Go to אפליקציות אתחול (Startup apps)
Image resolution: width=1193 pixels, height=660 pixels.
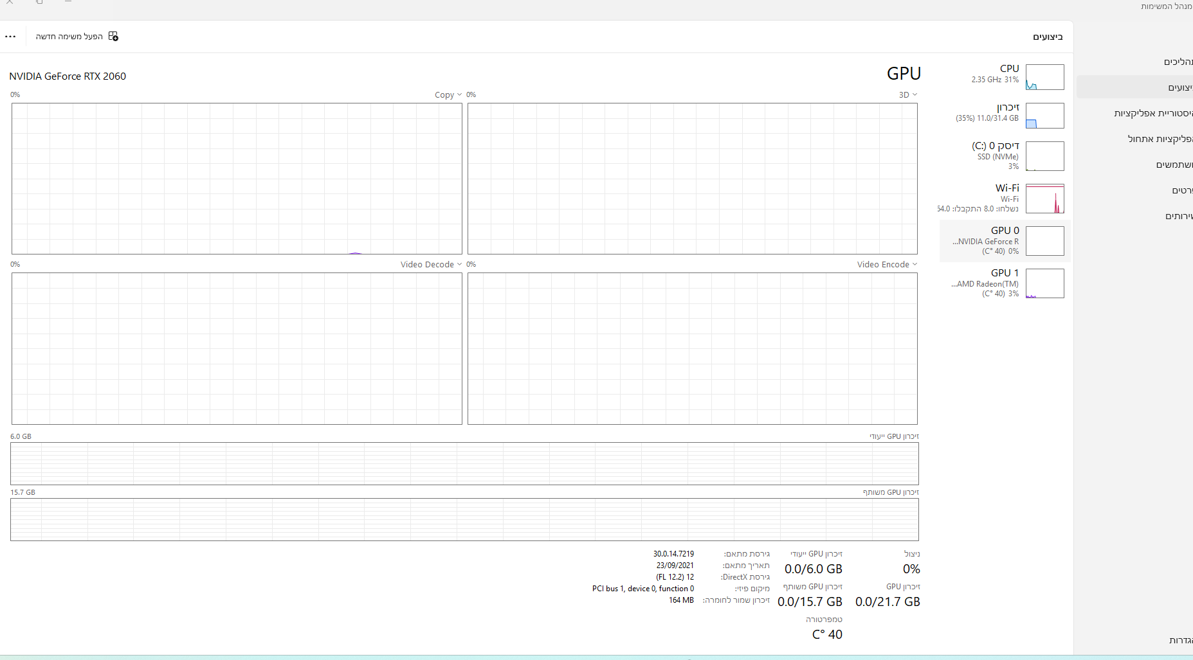click(x=1159, y=139)
